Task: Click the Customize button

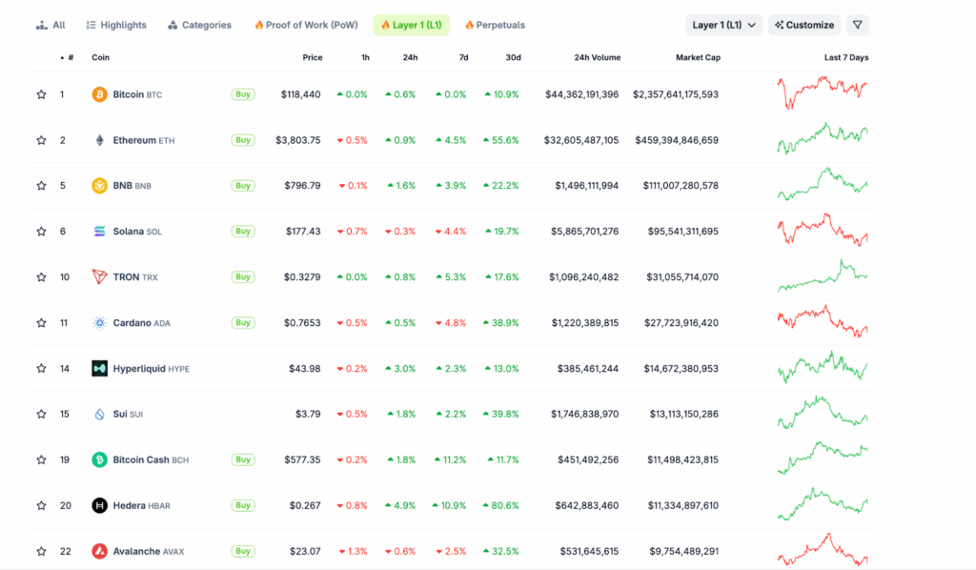Action: [804, 25]
